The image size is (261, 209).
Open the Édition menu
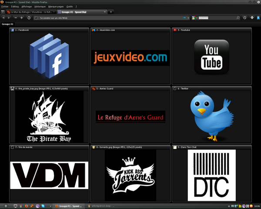pyautogui.click(x=15, y=7)
